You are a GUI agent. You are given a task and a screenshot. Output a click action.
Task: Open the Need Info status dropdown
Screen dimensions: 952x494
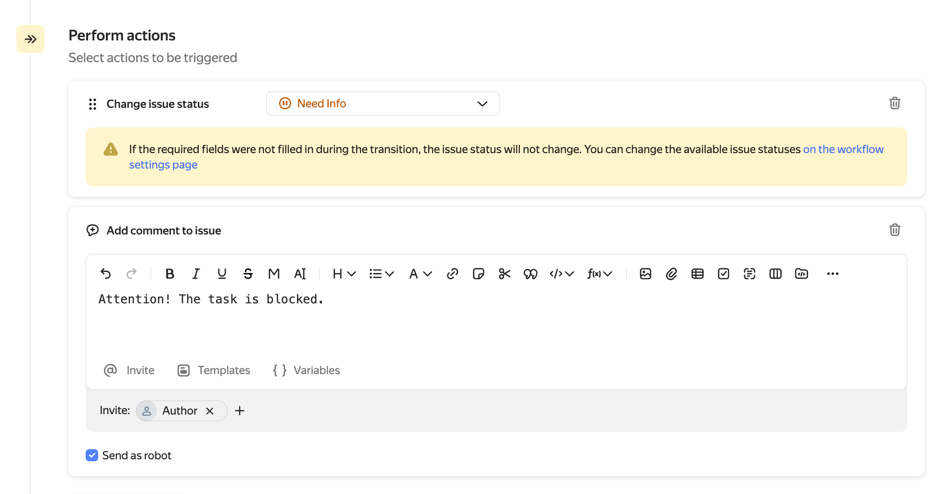coord(383,104)
